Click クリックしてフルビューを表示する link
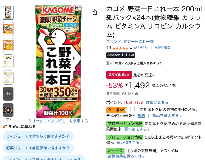 click(58, 121)
